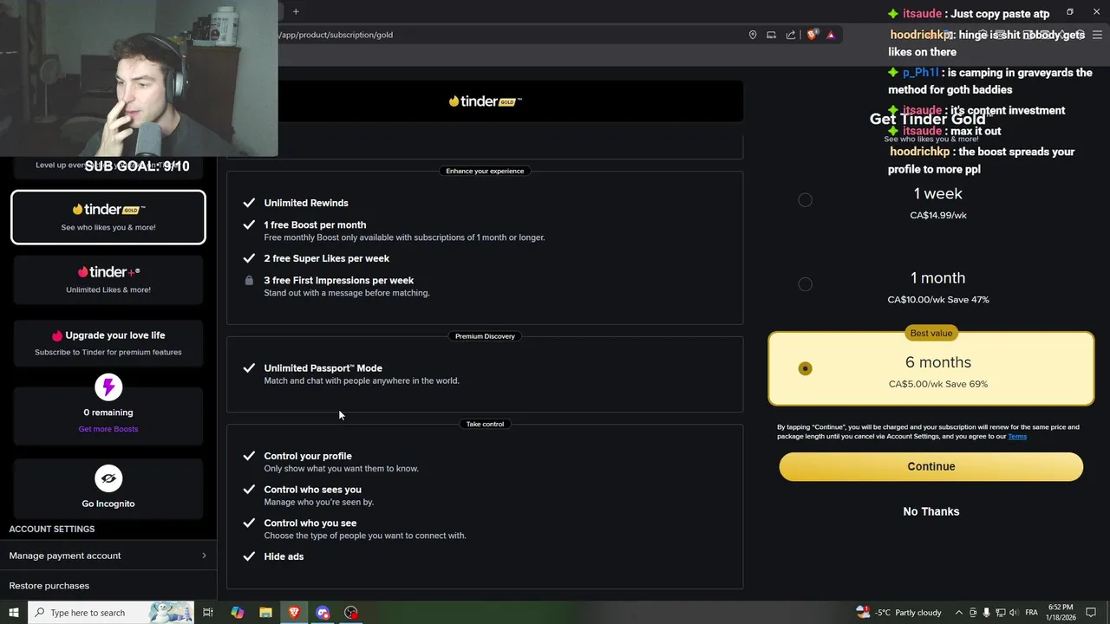The height and width of the screenshot is (624, 1110).
Task: Click the Tinder Gold logo in header
Action: tap(485, 101)
